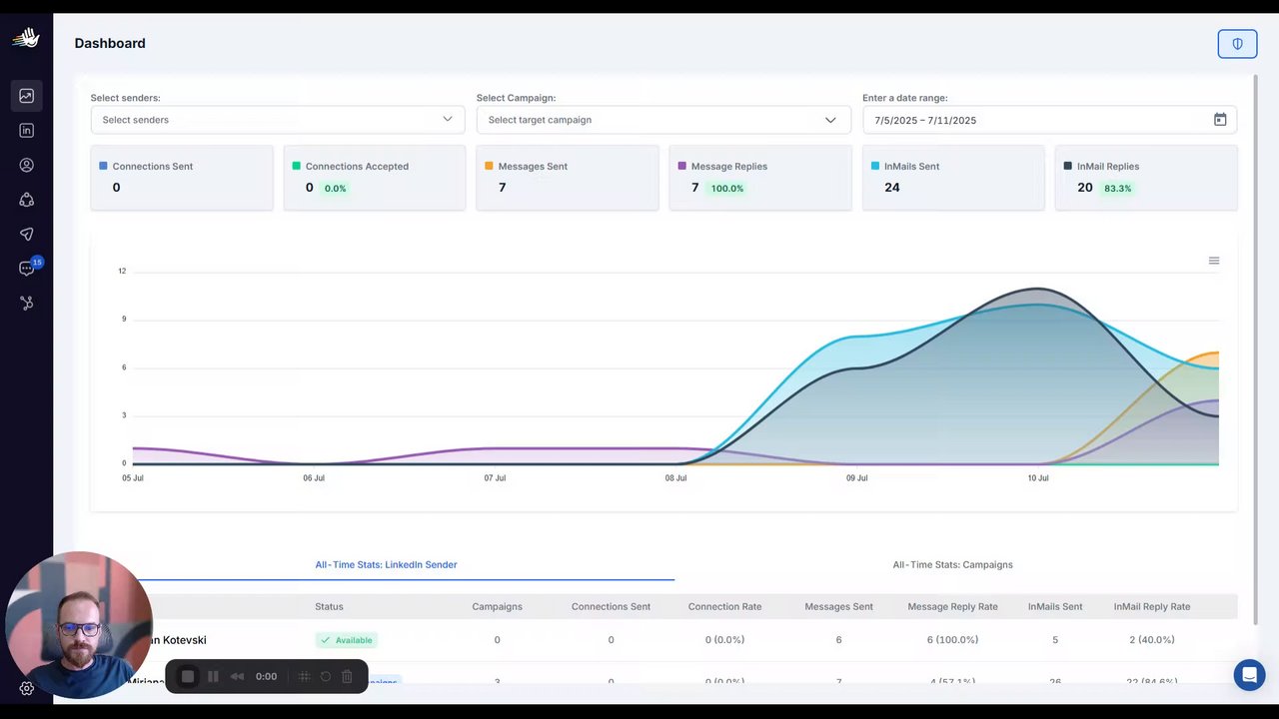Open the user profile sidebar icon
This screenshot has width=1279, height=719.
click(27, 165)
